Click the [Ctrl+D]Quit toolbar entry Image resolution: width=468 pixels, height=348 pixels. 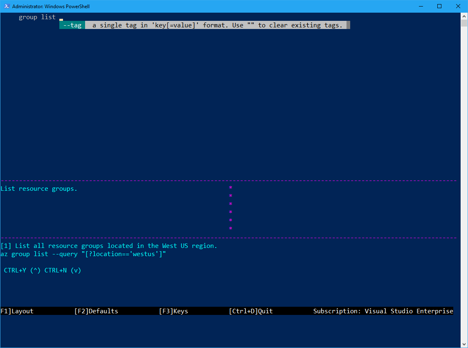251,311
